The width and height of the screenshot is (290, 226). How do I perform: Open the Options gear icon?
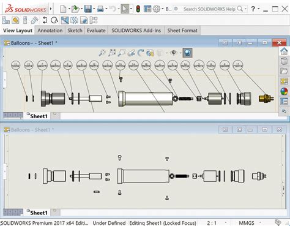pos(157,9)
